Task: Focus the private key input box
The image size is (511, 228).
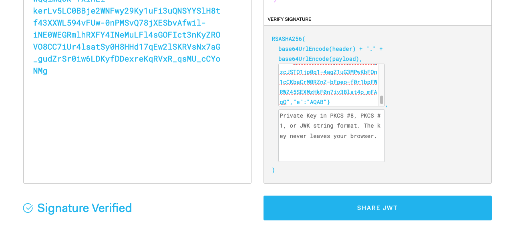Action: (331, 136)
